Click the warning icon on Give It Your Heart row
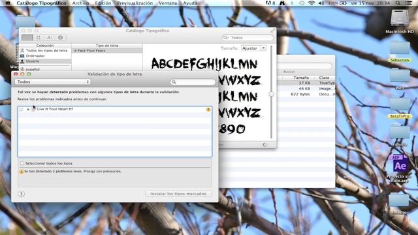Image resolution: width=418 pixels, height=235 pixels. coord(208,109)
